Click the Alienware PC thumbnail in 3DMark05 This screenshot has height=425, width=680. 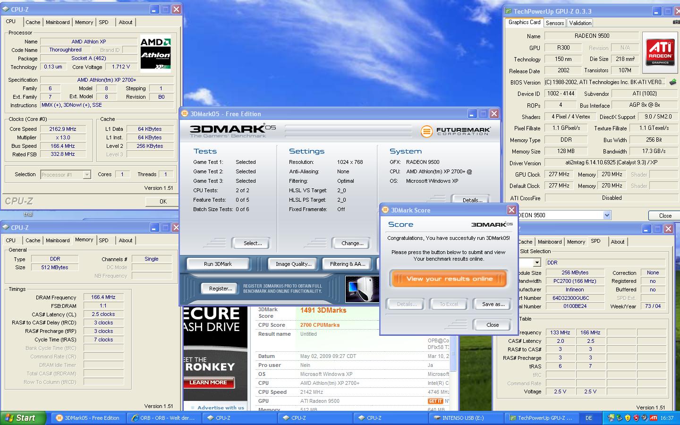tap(362, 289)
